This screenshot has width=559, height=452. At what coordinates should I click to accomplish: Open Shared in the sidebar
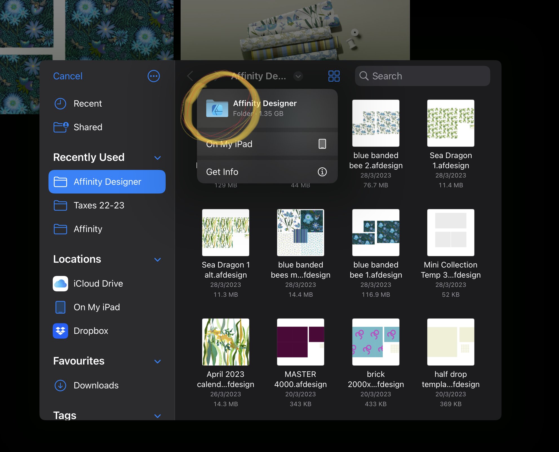[107, 127]
